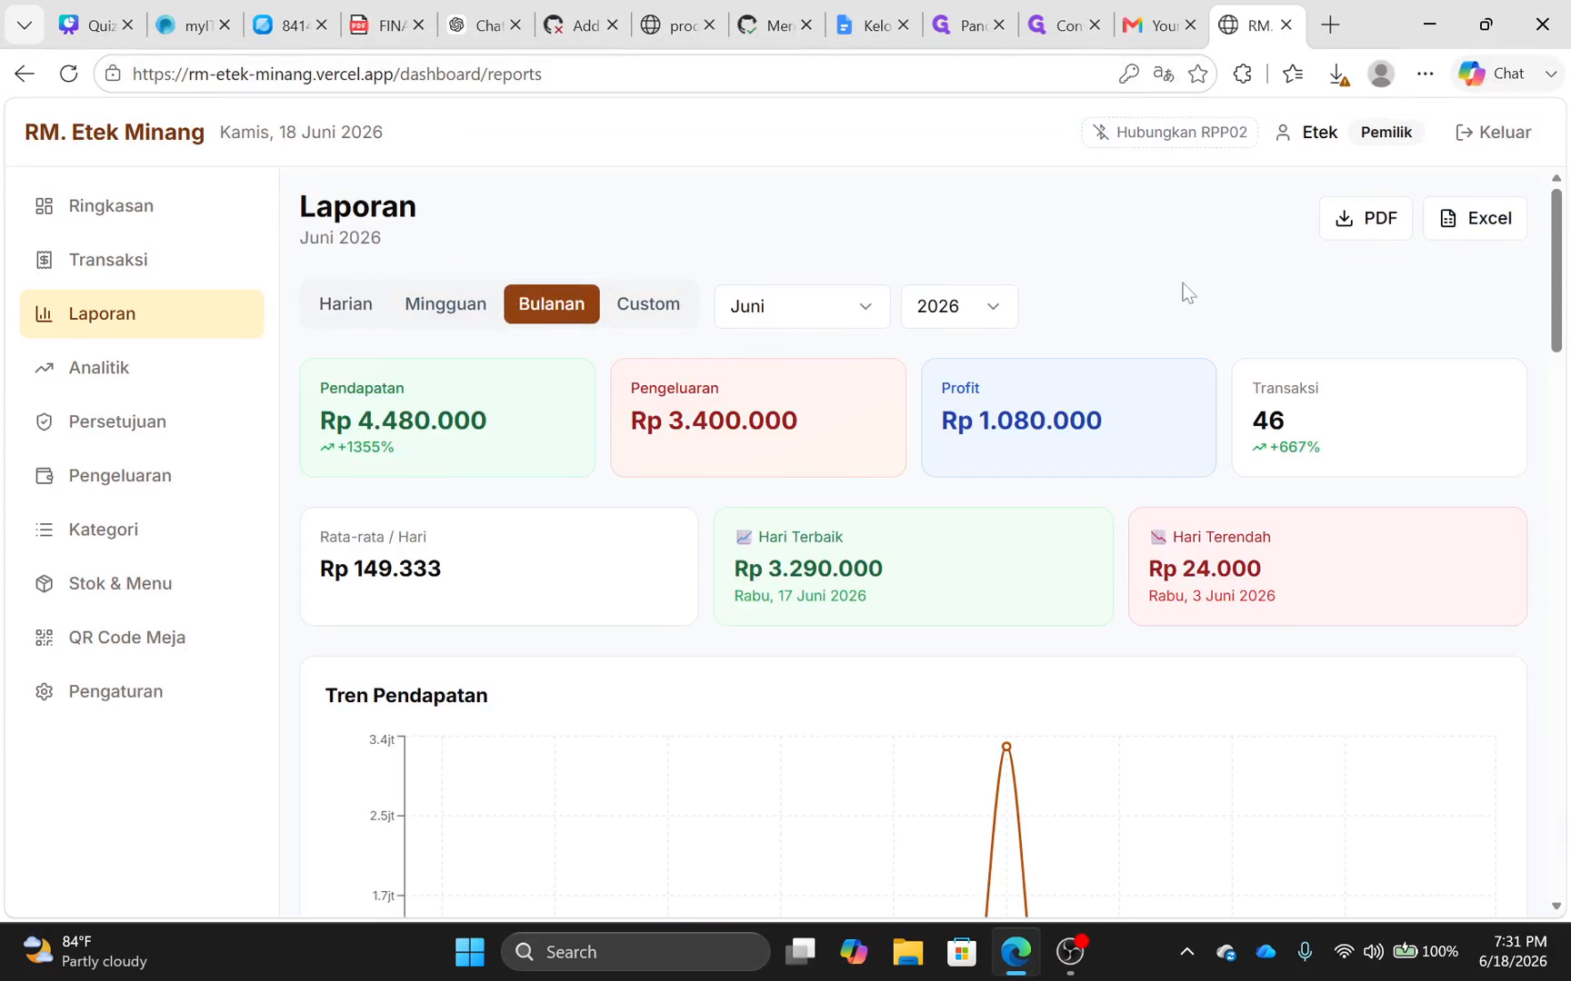
Task: Close the RM. browser tab
Action: click(1286, 25)
